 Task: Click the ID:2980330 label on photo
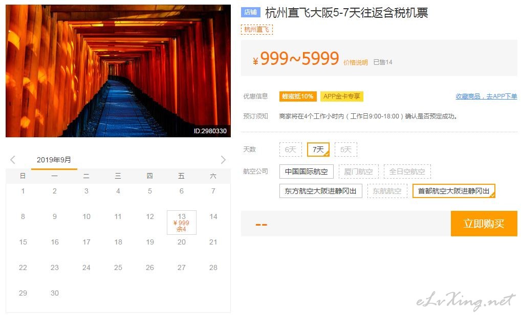pyautogui.click(x=210, y=131)
